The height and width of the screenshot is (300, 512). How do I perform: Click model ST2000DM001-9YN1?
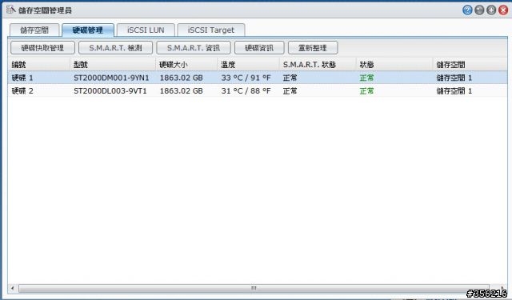111,78
